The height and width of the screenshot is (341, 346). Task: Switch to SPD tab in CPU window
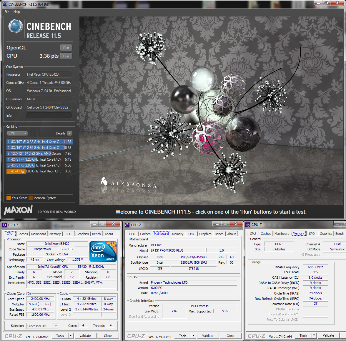69,234
